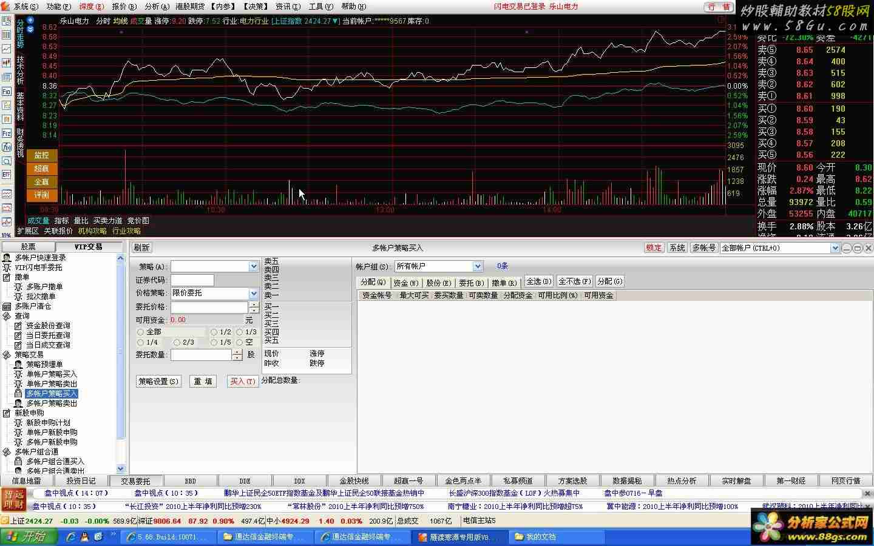The height and width of the screenshot is (546, 874).
Task: Click the 多帐户快速登录 tree icon
Action: 7,258
